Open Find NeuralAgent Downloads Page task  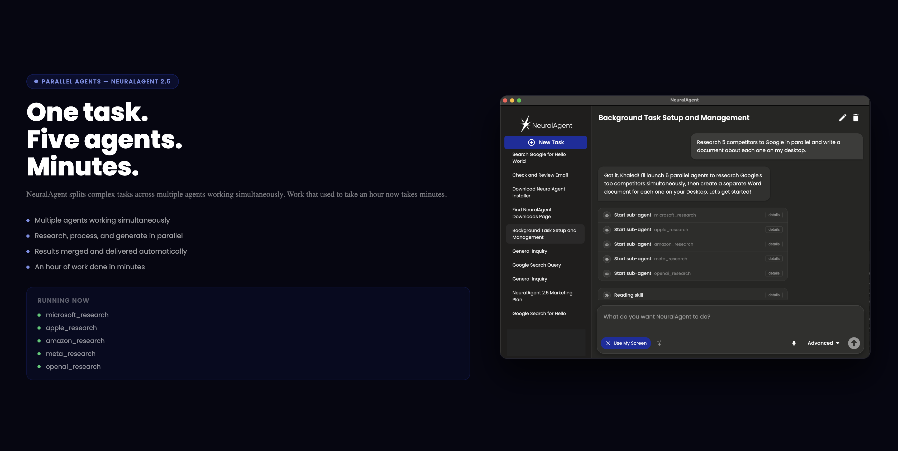click(545, 213)
